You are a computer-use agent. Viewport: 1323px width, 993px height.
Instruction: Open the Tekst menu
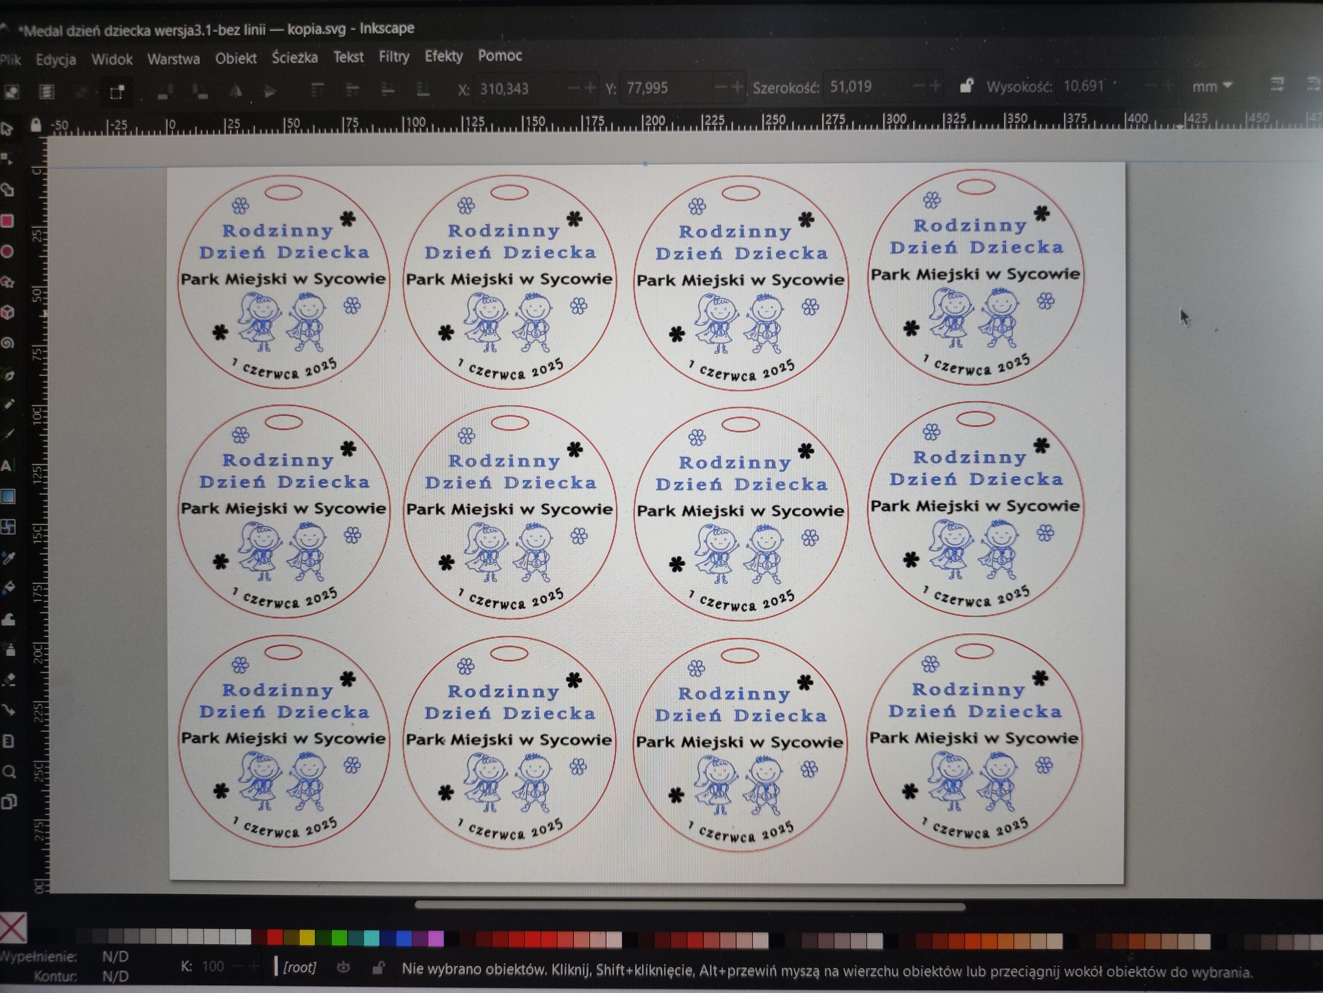(348, 57)
